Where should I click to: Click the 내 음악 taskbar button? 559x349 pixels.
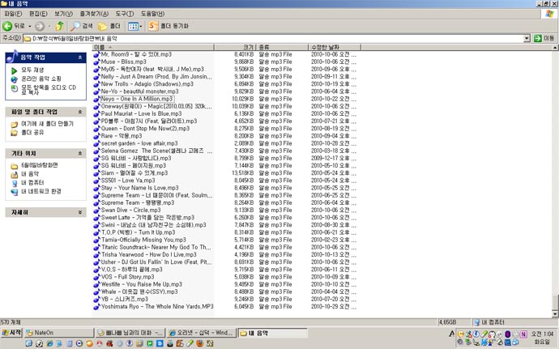(x=273, y=333)
